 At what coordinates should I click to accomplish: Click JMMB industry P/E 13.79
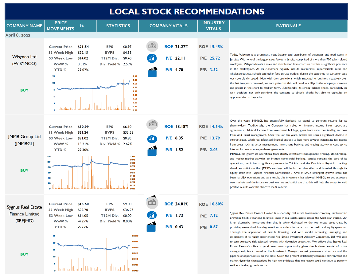pos(215,138)
